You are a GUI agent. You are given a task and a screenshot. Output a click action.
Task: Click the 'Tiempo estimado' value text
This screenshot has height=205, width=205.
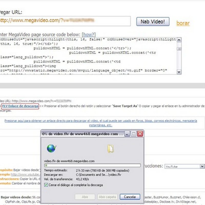tap(103, 170)
